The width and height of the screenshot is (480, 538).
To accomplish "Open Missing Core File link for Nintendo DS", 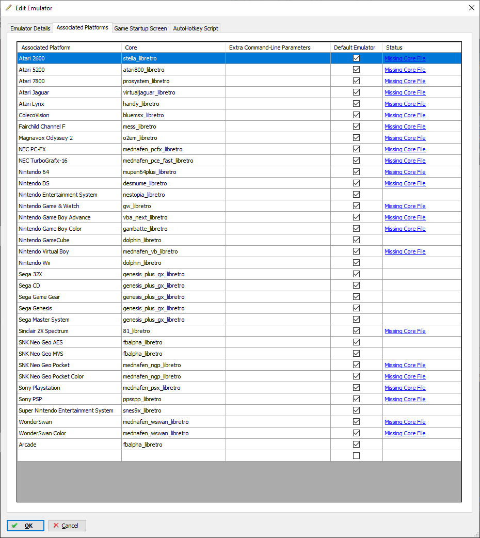I will tap(405, 183).
